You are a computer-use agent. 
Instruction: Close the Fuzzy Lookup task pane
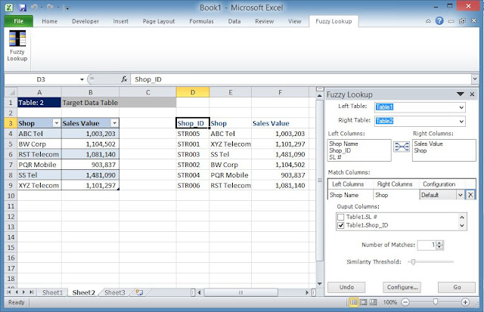pos(472,94)
